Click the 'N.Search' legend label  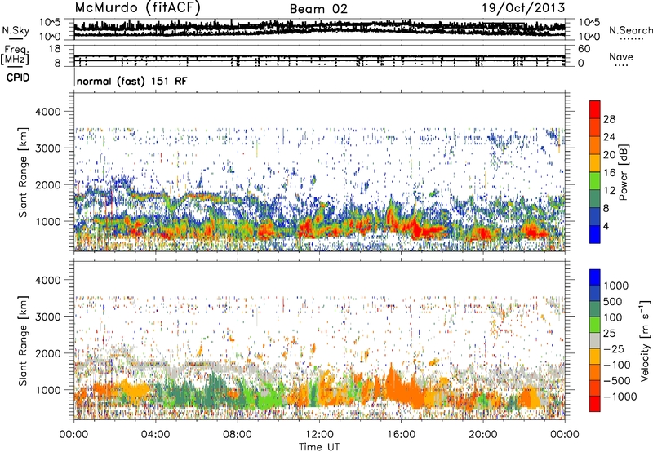click(x=630, y=30)
